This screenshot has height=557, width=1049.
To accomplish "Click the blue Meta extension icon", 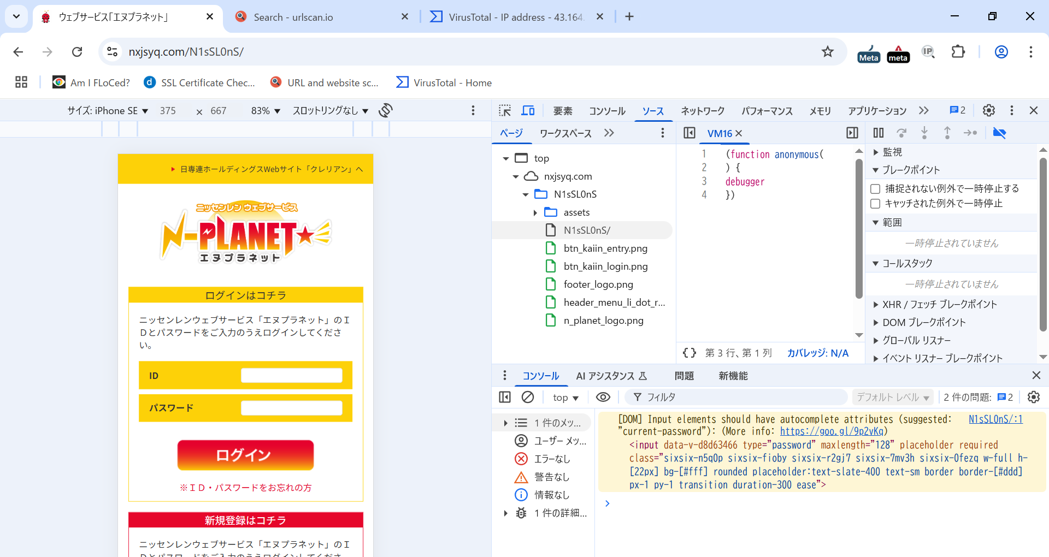I will 868,54.
